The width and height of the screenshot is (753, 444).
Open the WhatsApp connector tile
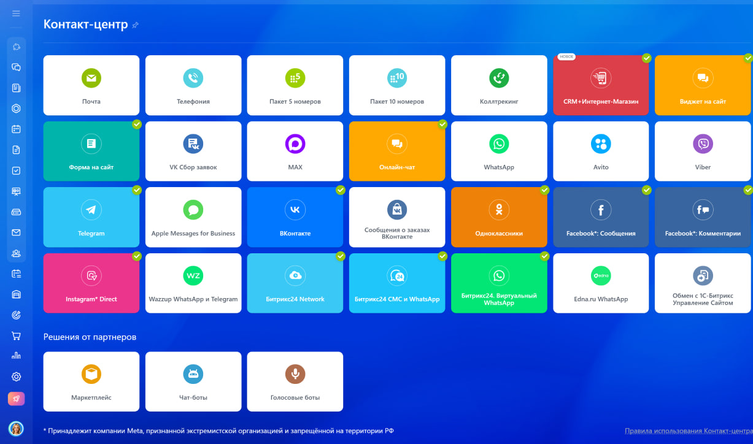point(499,151)
